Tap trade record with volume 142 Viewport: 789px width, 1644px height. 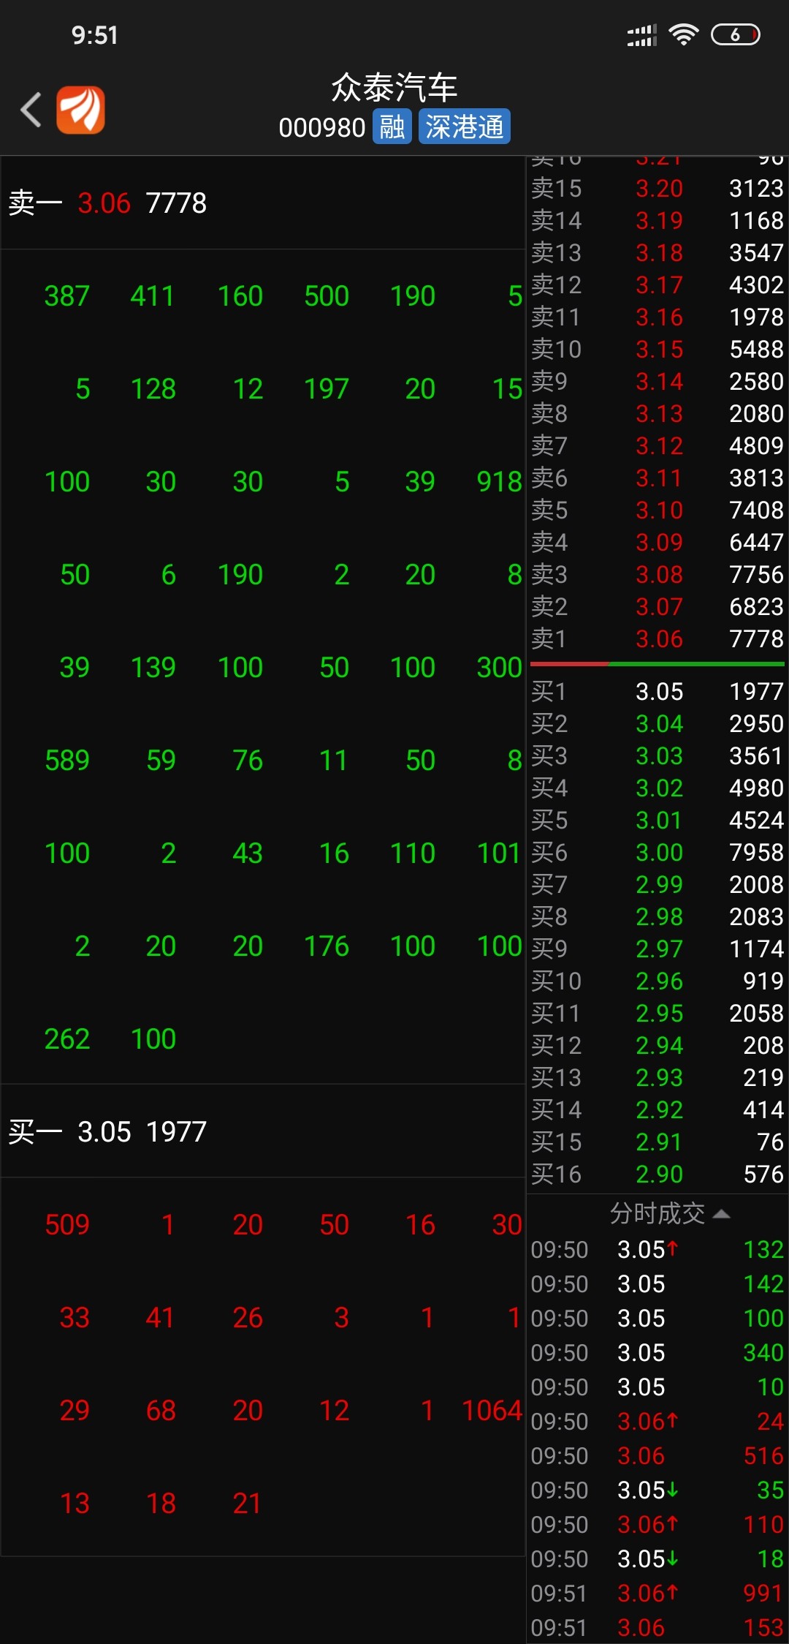[657, 1283]
